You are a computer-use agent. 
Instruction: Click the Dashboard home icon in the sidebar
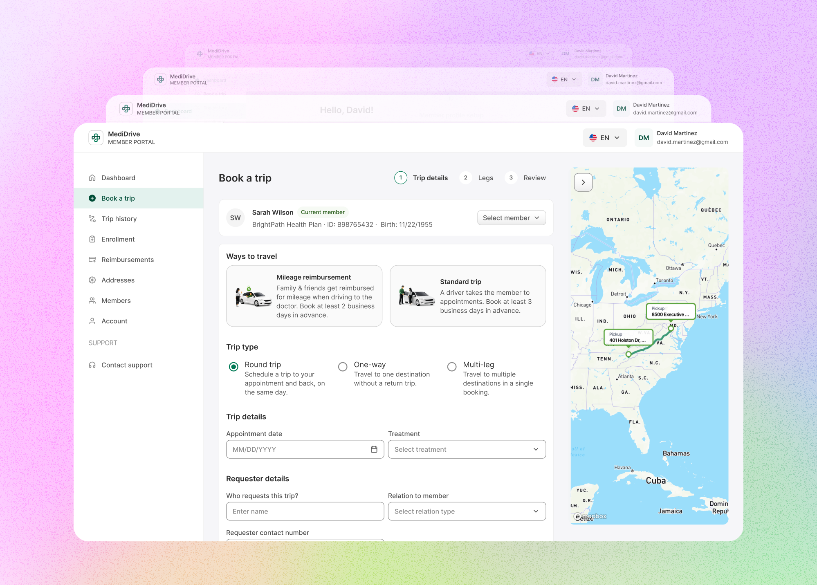[92, 178]
